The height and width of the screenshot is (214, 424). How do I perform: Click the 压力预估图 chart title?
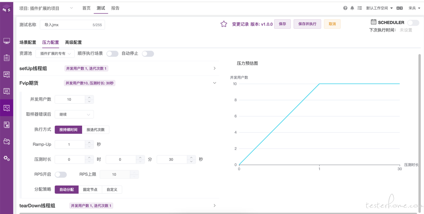pyautogui.click(x=247, y=63)
